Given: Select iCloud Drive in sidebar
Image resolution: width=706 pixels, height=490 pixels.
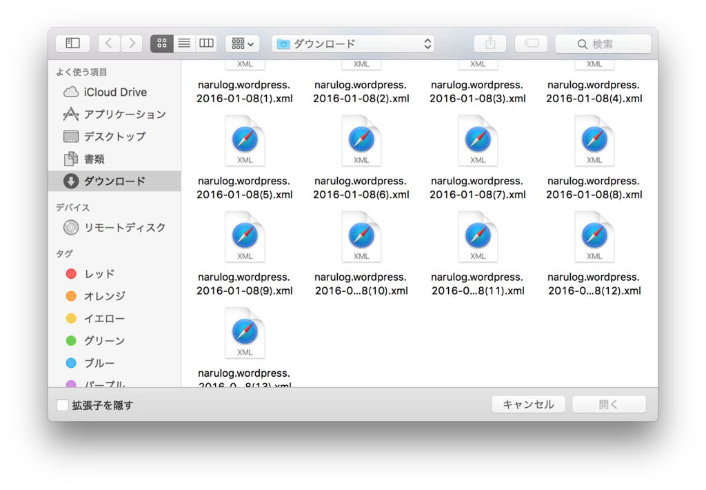Looking at the screenshot, I should pyautogui.click(x=114, y=92).
